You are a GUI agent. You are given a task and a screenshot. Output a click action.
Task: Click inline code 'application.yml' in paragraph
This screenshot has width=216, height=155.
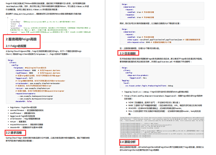[x=165, y=62]
